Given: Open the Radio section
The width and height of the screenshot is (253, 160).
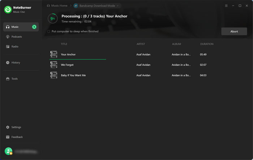Looking at the screenshot, I should [21, 46].
